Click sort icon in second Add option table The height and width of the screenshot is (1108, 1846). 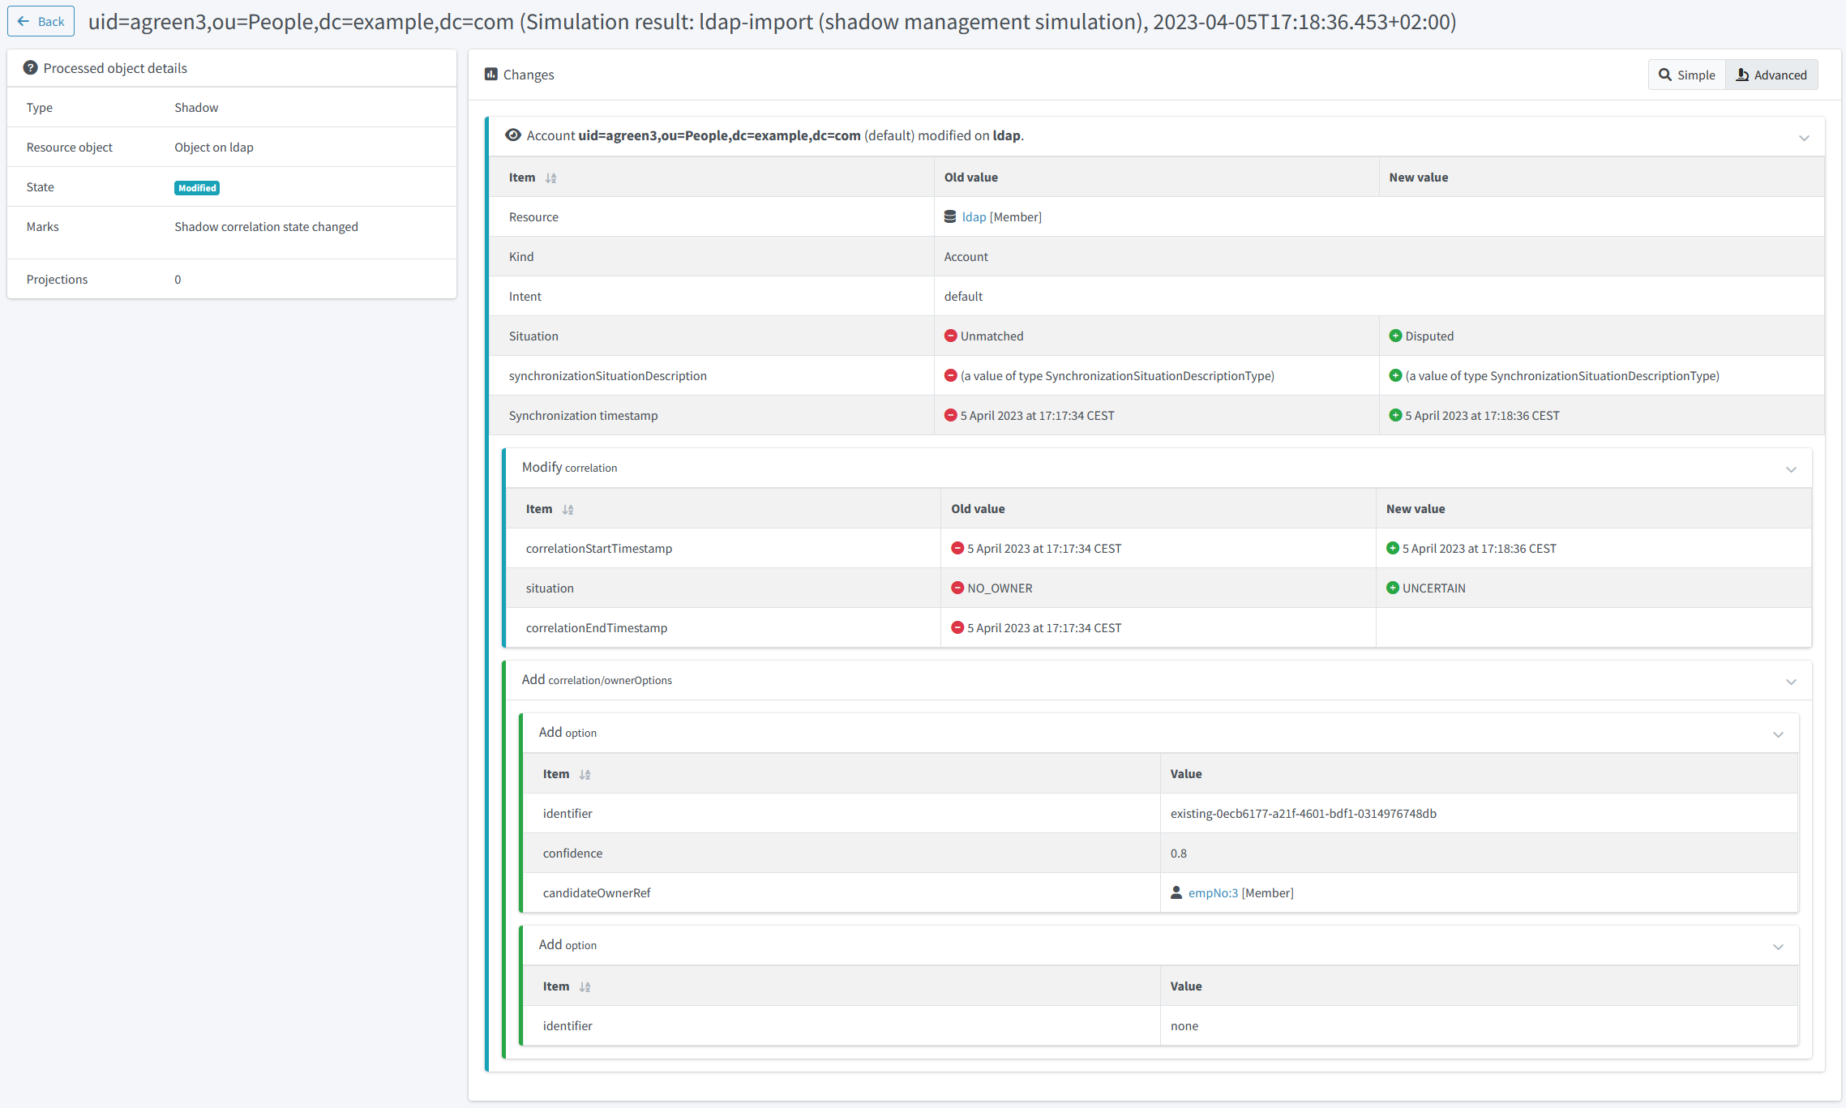(x=585, y=987)
